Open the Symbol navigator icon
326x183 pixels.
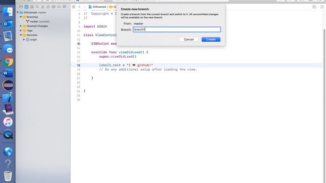point(32,7)
